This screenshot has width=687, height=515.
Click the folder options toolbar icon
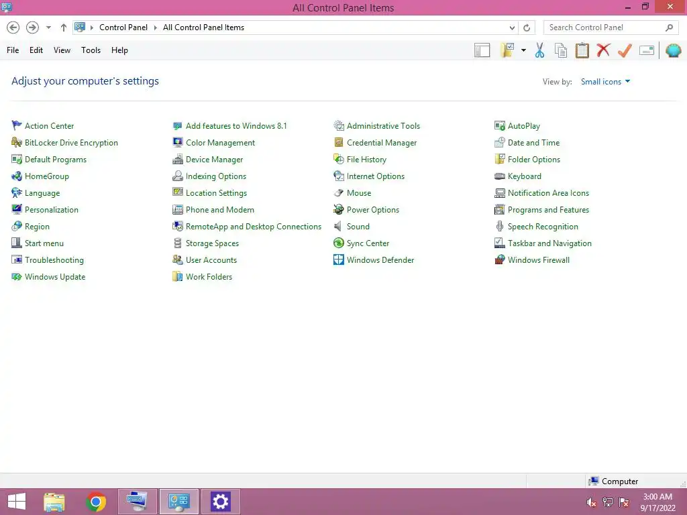[x=507, y=50]
